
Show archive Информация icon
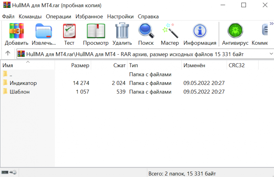[200, 31]
